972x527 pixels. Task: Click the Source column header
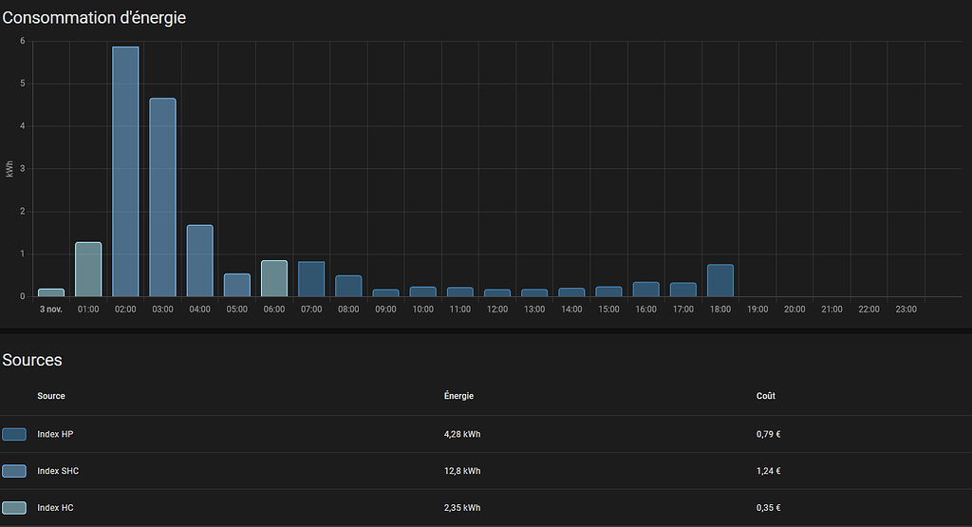[51, 396]
